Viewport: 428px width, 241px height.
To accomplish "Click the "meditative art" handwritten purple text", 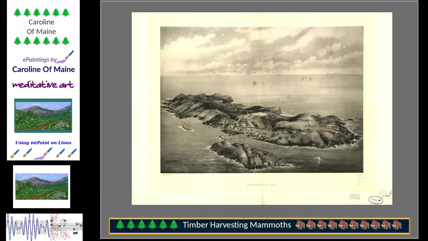I will click(43, 85).
